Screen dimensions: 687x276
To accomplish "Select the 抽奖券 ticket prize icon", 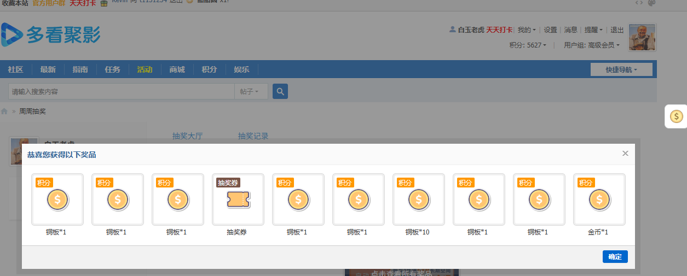I will (238, 200).
